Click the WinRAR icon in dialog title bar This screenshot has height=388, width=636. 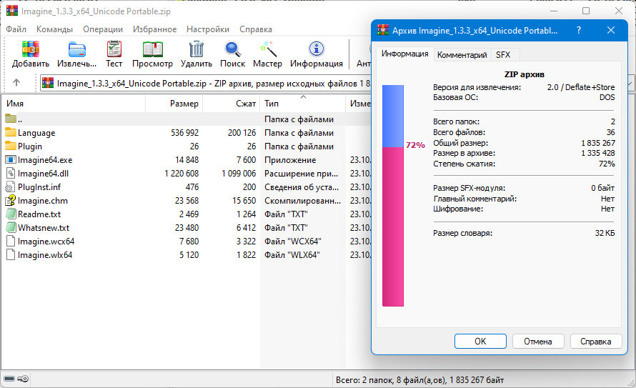click(x=383, y=30)
